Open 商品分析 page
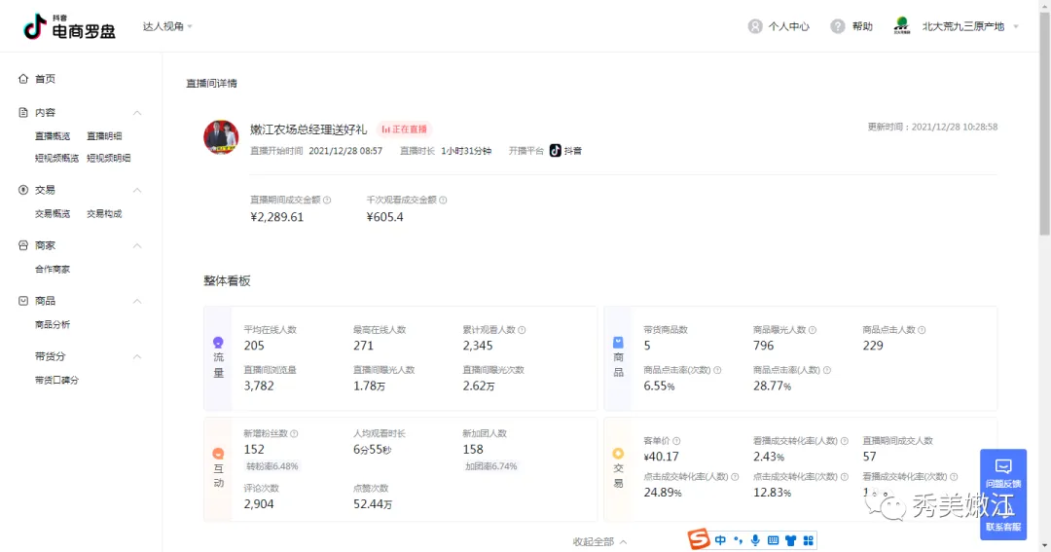Viewport: 1051px width, 552px height. [x=53, y=324]
